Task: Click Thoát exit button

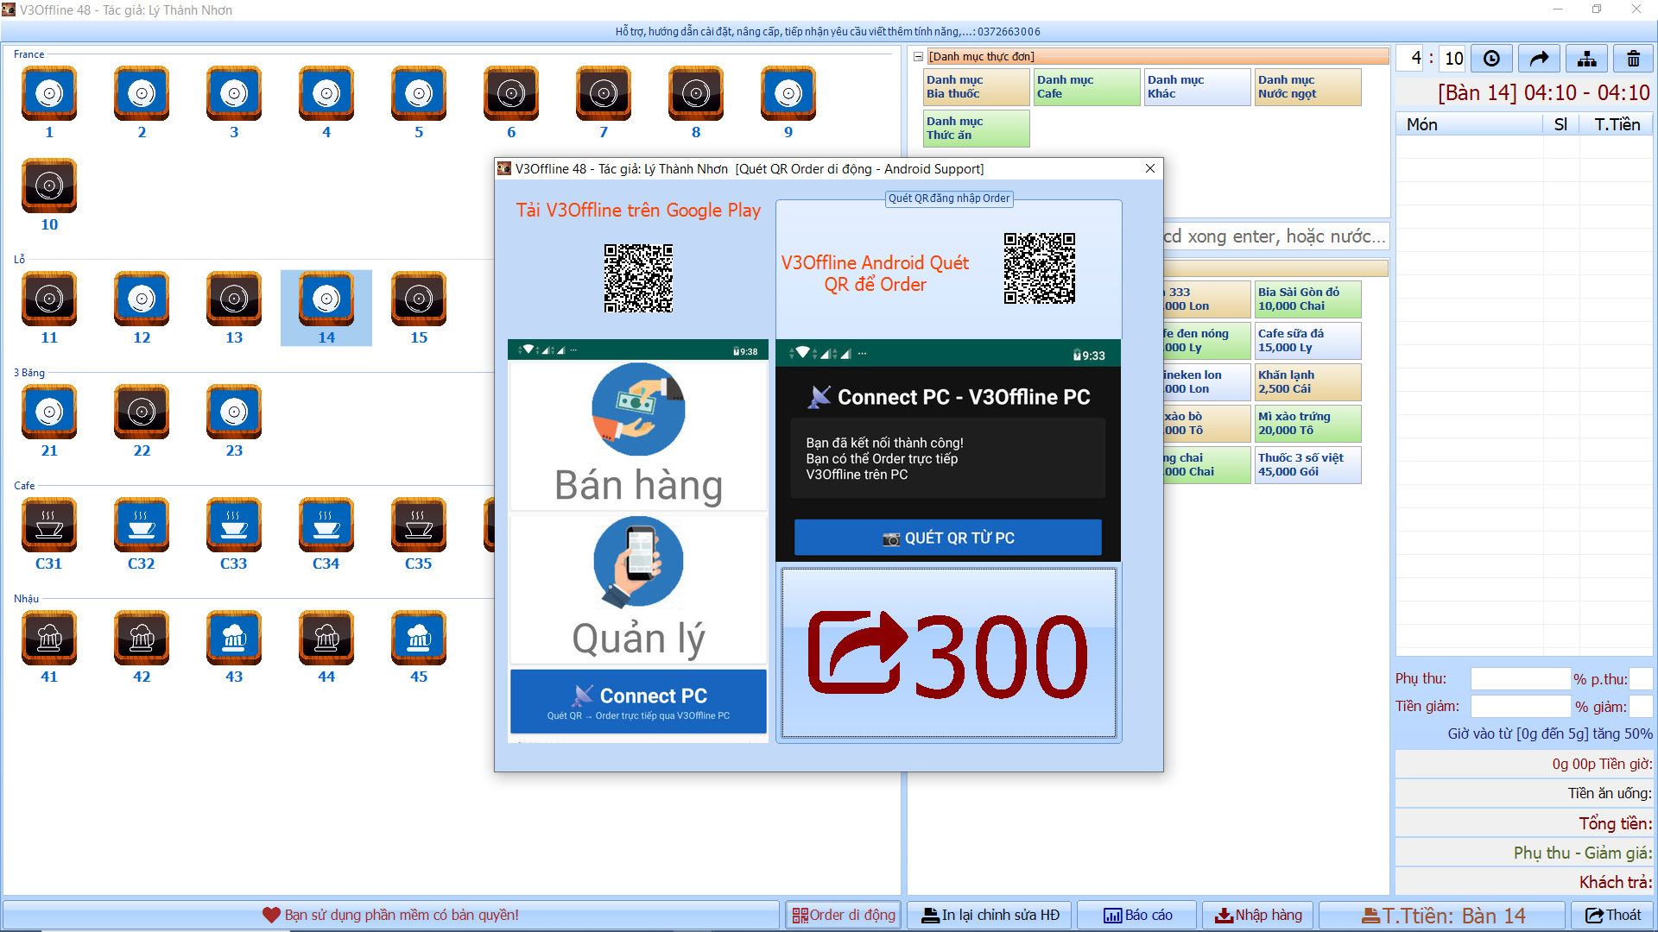Action: coord(1613,915)
